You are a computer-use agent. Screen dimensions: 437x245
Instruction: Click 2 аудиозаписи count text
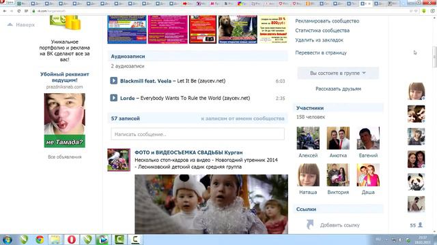(128, 66)
